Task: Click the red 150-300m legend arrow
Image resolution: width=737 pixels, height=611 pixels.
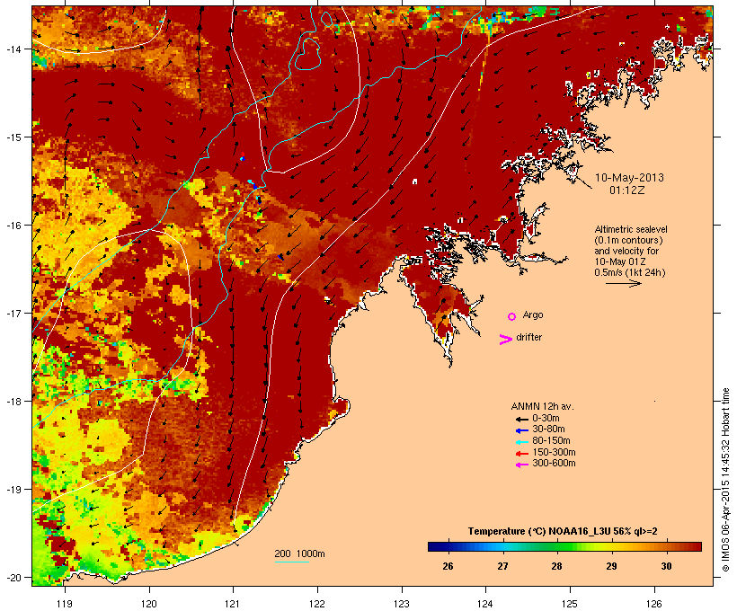Action: [521, 454]
